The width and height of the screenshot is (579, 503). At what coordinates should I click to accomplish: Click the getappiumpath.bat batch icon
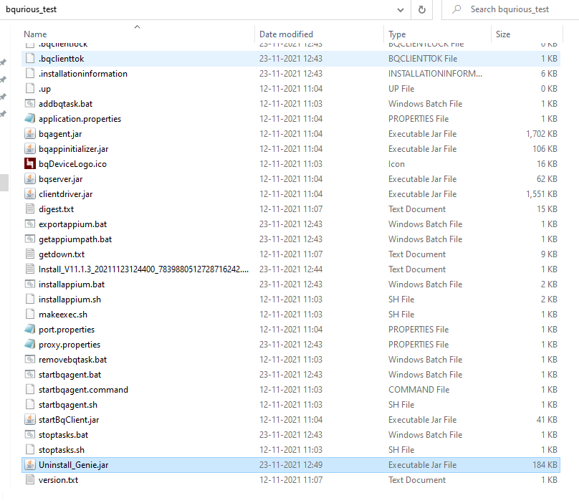[x=30, y=239]
